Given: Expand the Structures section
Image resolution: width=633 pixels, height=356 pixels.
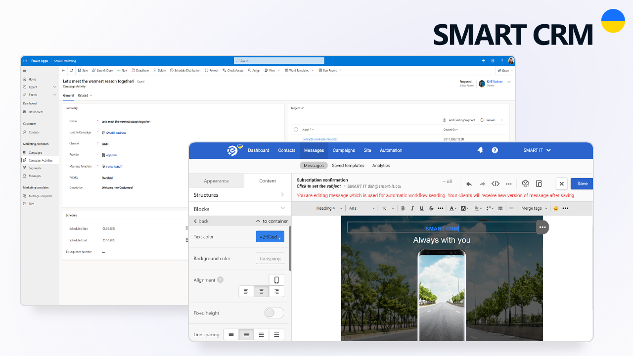Looking at the screenshot, I should pyautogui.click(x=239, y=194).
